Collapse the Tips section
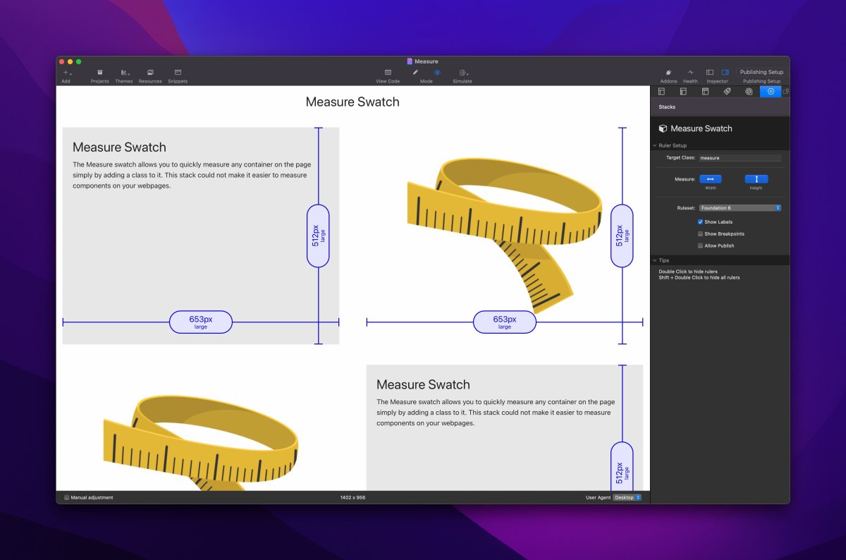This screenshot has width=846, height=560. 654,260
